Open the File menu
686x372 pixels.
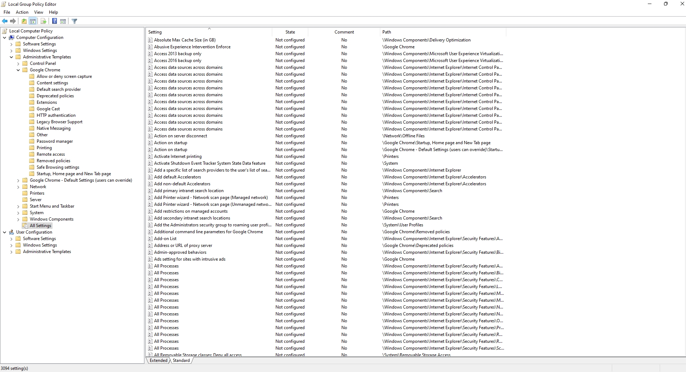(x=7, y=12)
